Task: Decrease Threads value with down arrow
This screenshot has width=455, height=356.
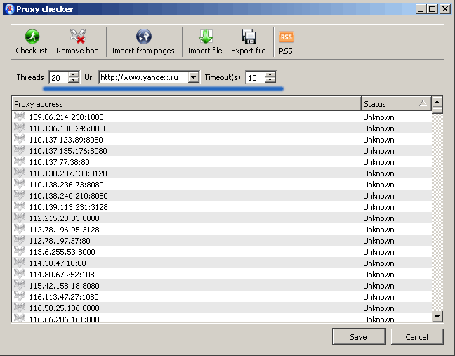Action: point(74,80)
